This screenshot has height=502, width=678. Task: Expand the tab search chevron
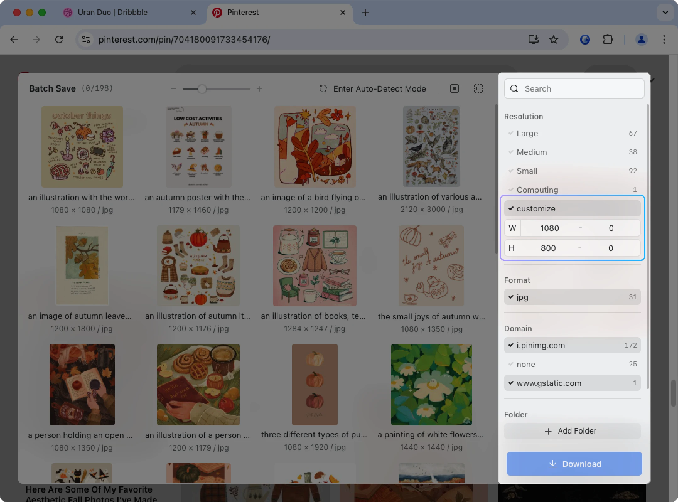(x=665, y=13)
